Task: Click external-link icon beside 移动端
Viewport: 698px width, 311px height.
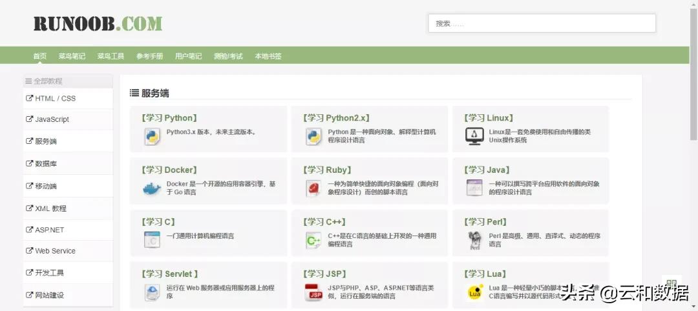Action: click(x=29, y=185)
